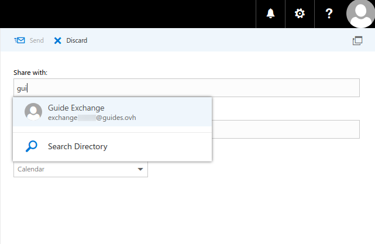Open the account profile picture menu

[x=360, y=14]
